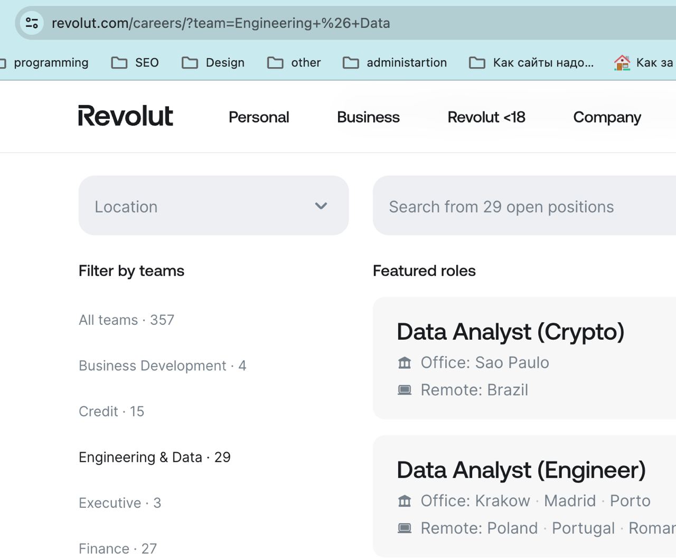Click the browser address bar URL
The width and height of the screenshot is (676, 560).
click(221, 23)
